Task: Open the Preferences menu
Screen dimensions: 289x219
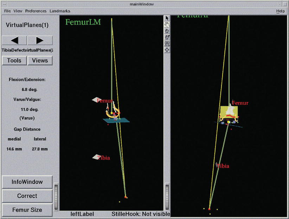Action: [36, 11]
